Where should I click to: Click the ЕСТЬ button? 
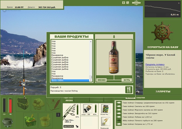click(x=127, y=80)
